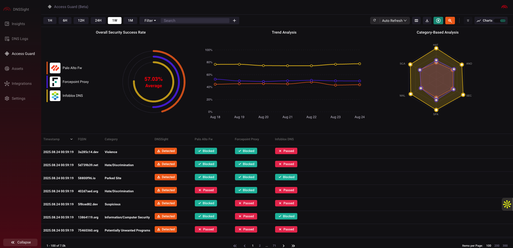Open Settings from the sidebar
Screen dimensions: 513x248
[x=18, y=98]
